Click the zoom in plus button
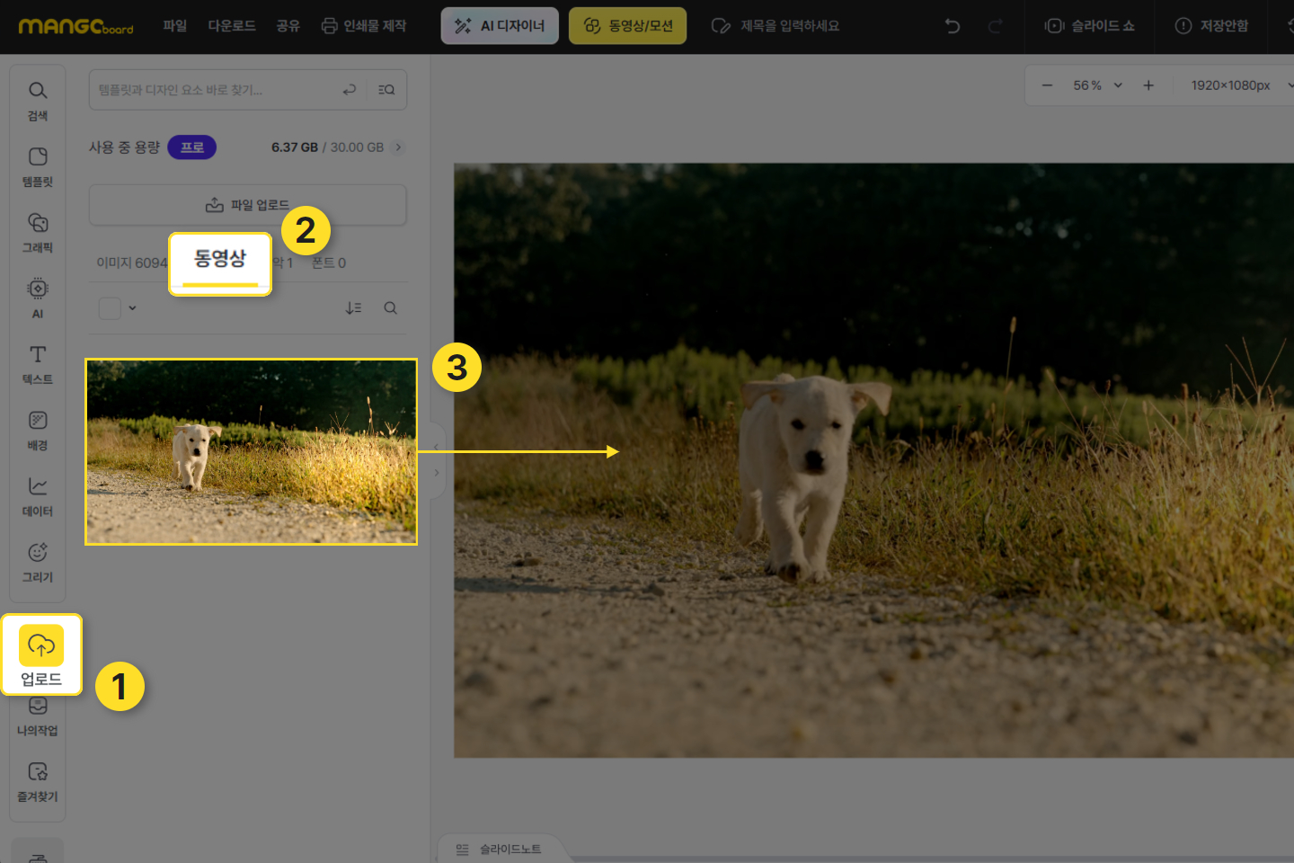Screen dimensions: 1294x863 pyautogui.click(x=1148, y=85)
